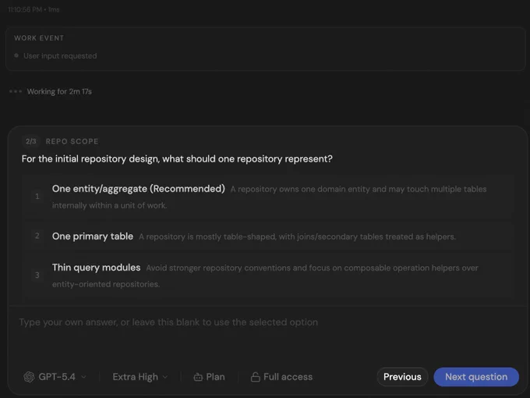Click the number 1 option badge
This screenshot has width=530, height=398.
(x=37, y=197)
